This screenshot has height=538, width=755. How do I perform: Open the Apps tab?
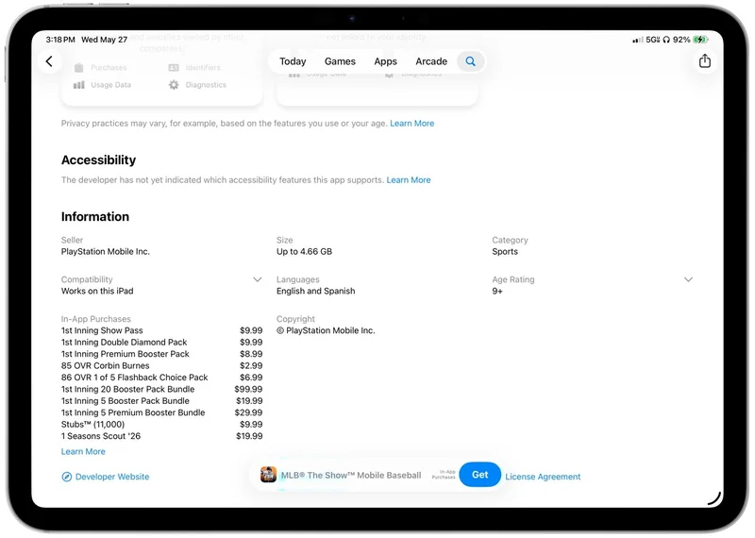pyautogui.click(x=386, y=61)
